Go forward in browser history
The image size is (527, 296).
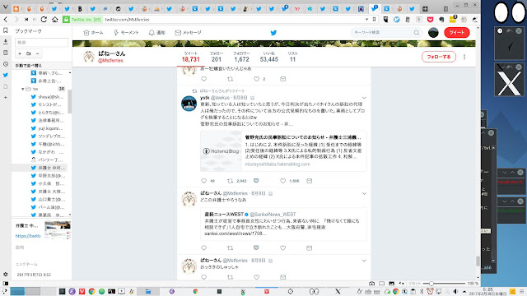[x=16, y=20]
